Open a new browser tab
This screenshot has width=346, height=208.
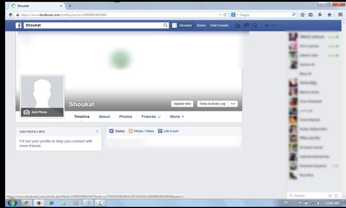[70, 6]
